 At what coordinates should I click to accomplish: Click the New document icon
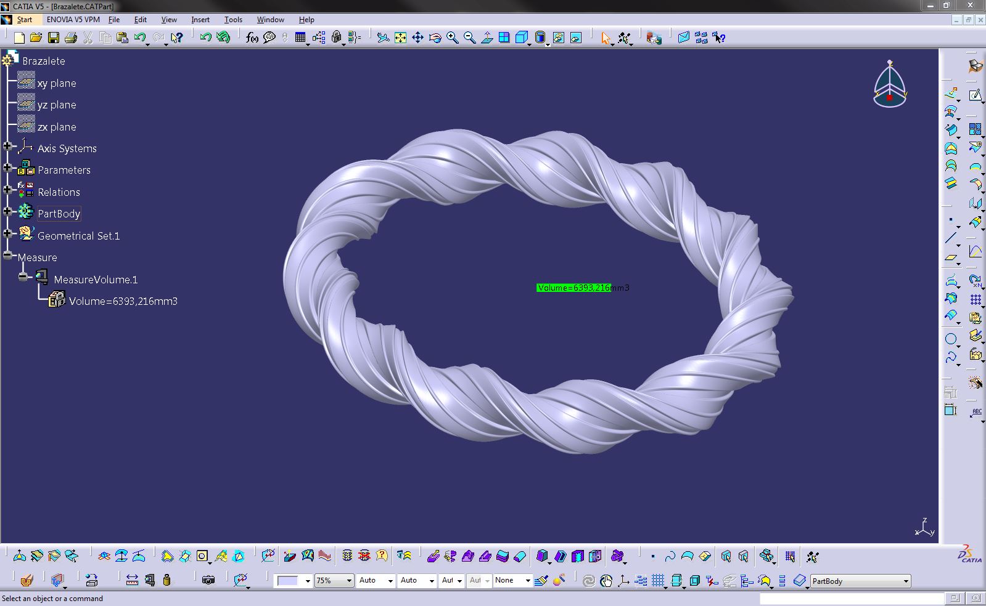19,38
